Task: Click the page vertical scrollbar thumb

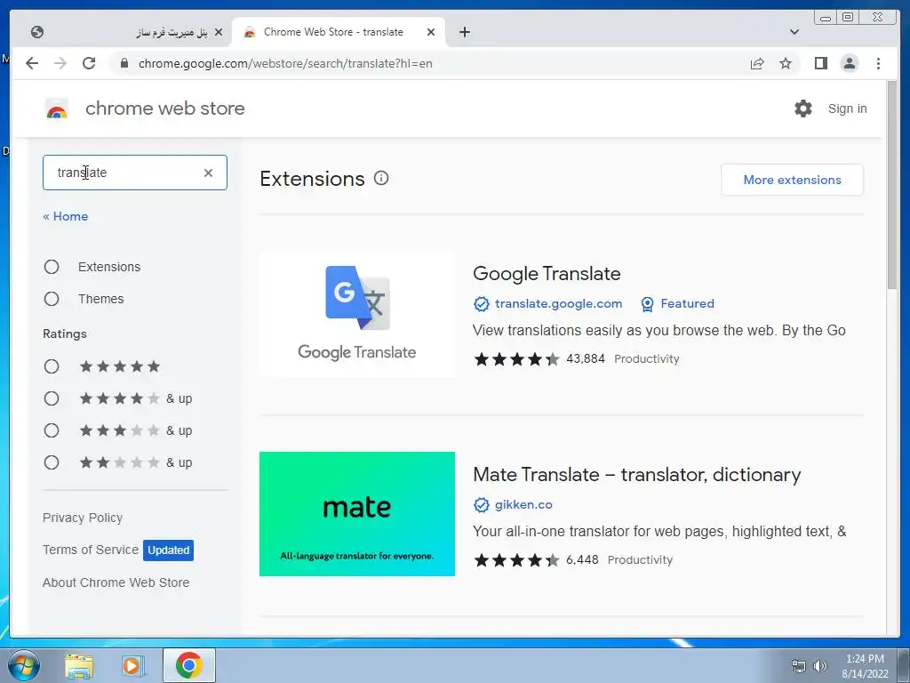Action: (x=891, y=185)
